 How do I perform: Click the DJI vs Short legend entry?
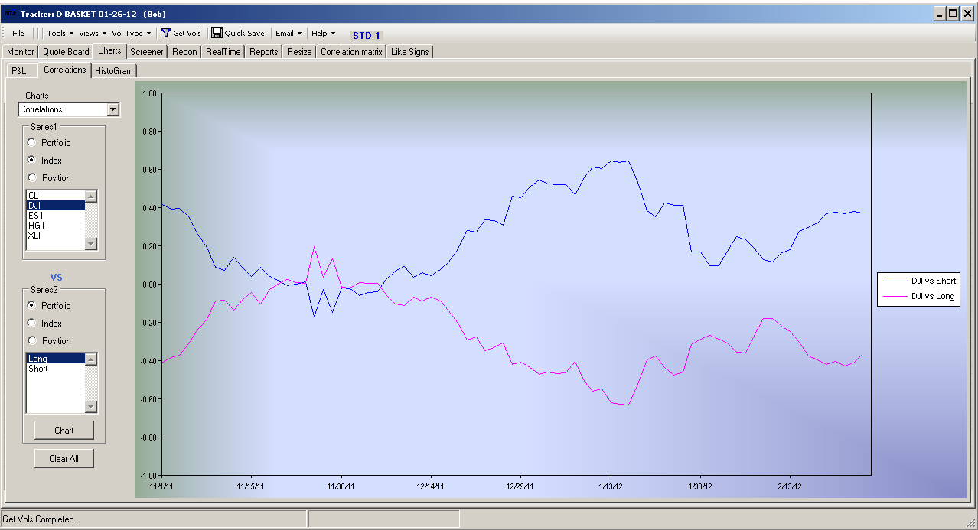(918, 281)
